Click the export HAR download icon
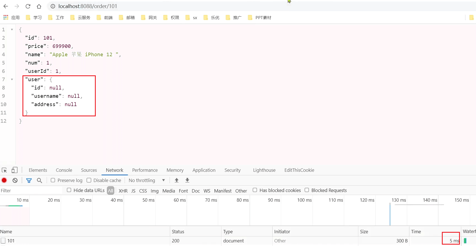This screenshot has width=476, height=246. tap(187, 180)
